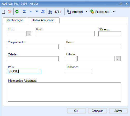The image size is (130, 116).
Task: Switch to the Identificação tab
Action: coord(15,20)
